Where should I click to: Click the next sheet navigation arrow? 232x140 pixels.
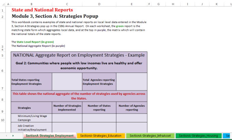[x=13, y=136]
